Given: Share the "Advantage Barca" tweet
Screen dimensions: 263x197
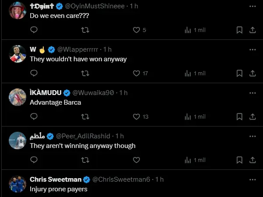Looking at the screenshot, I should [x=252, y=117].
